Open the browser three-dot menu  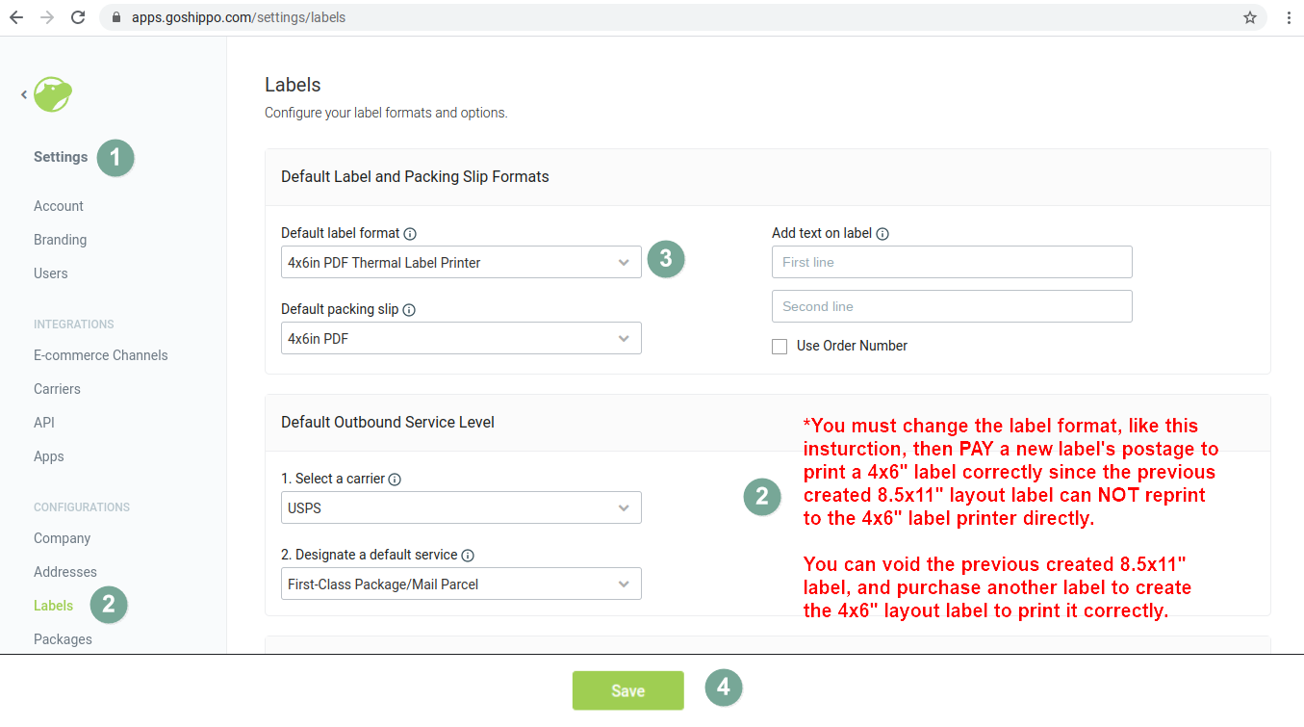click(1288, 17)
